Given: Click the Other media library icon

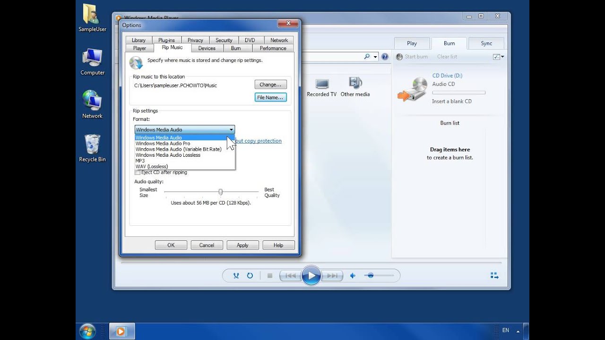Looking at the screenshot, I should 355,83.
